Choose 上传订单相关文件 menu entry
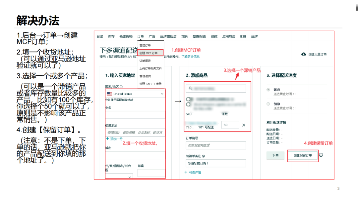Image resolution: width=358 pixels, height=202 pixels. point(150,68)
